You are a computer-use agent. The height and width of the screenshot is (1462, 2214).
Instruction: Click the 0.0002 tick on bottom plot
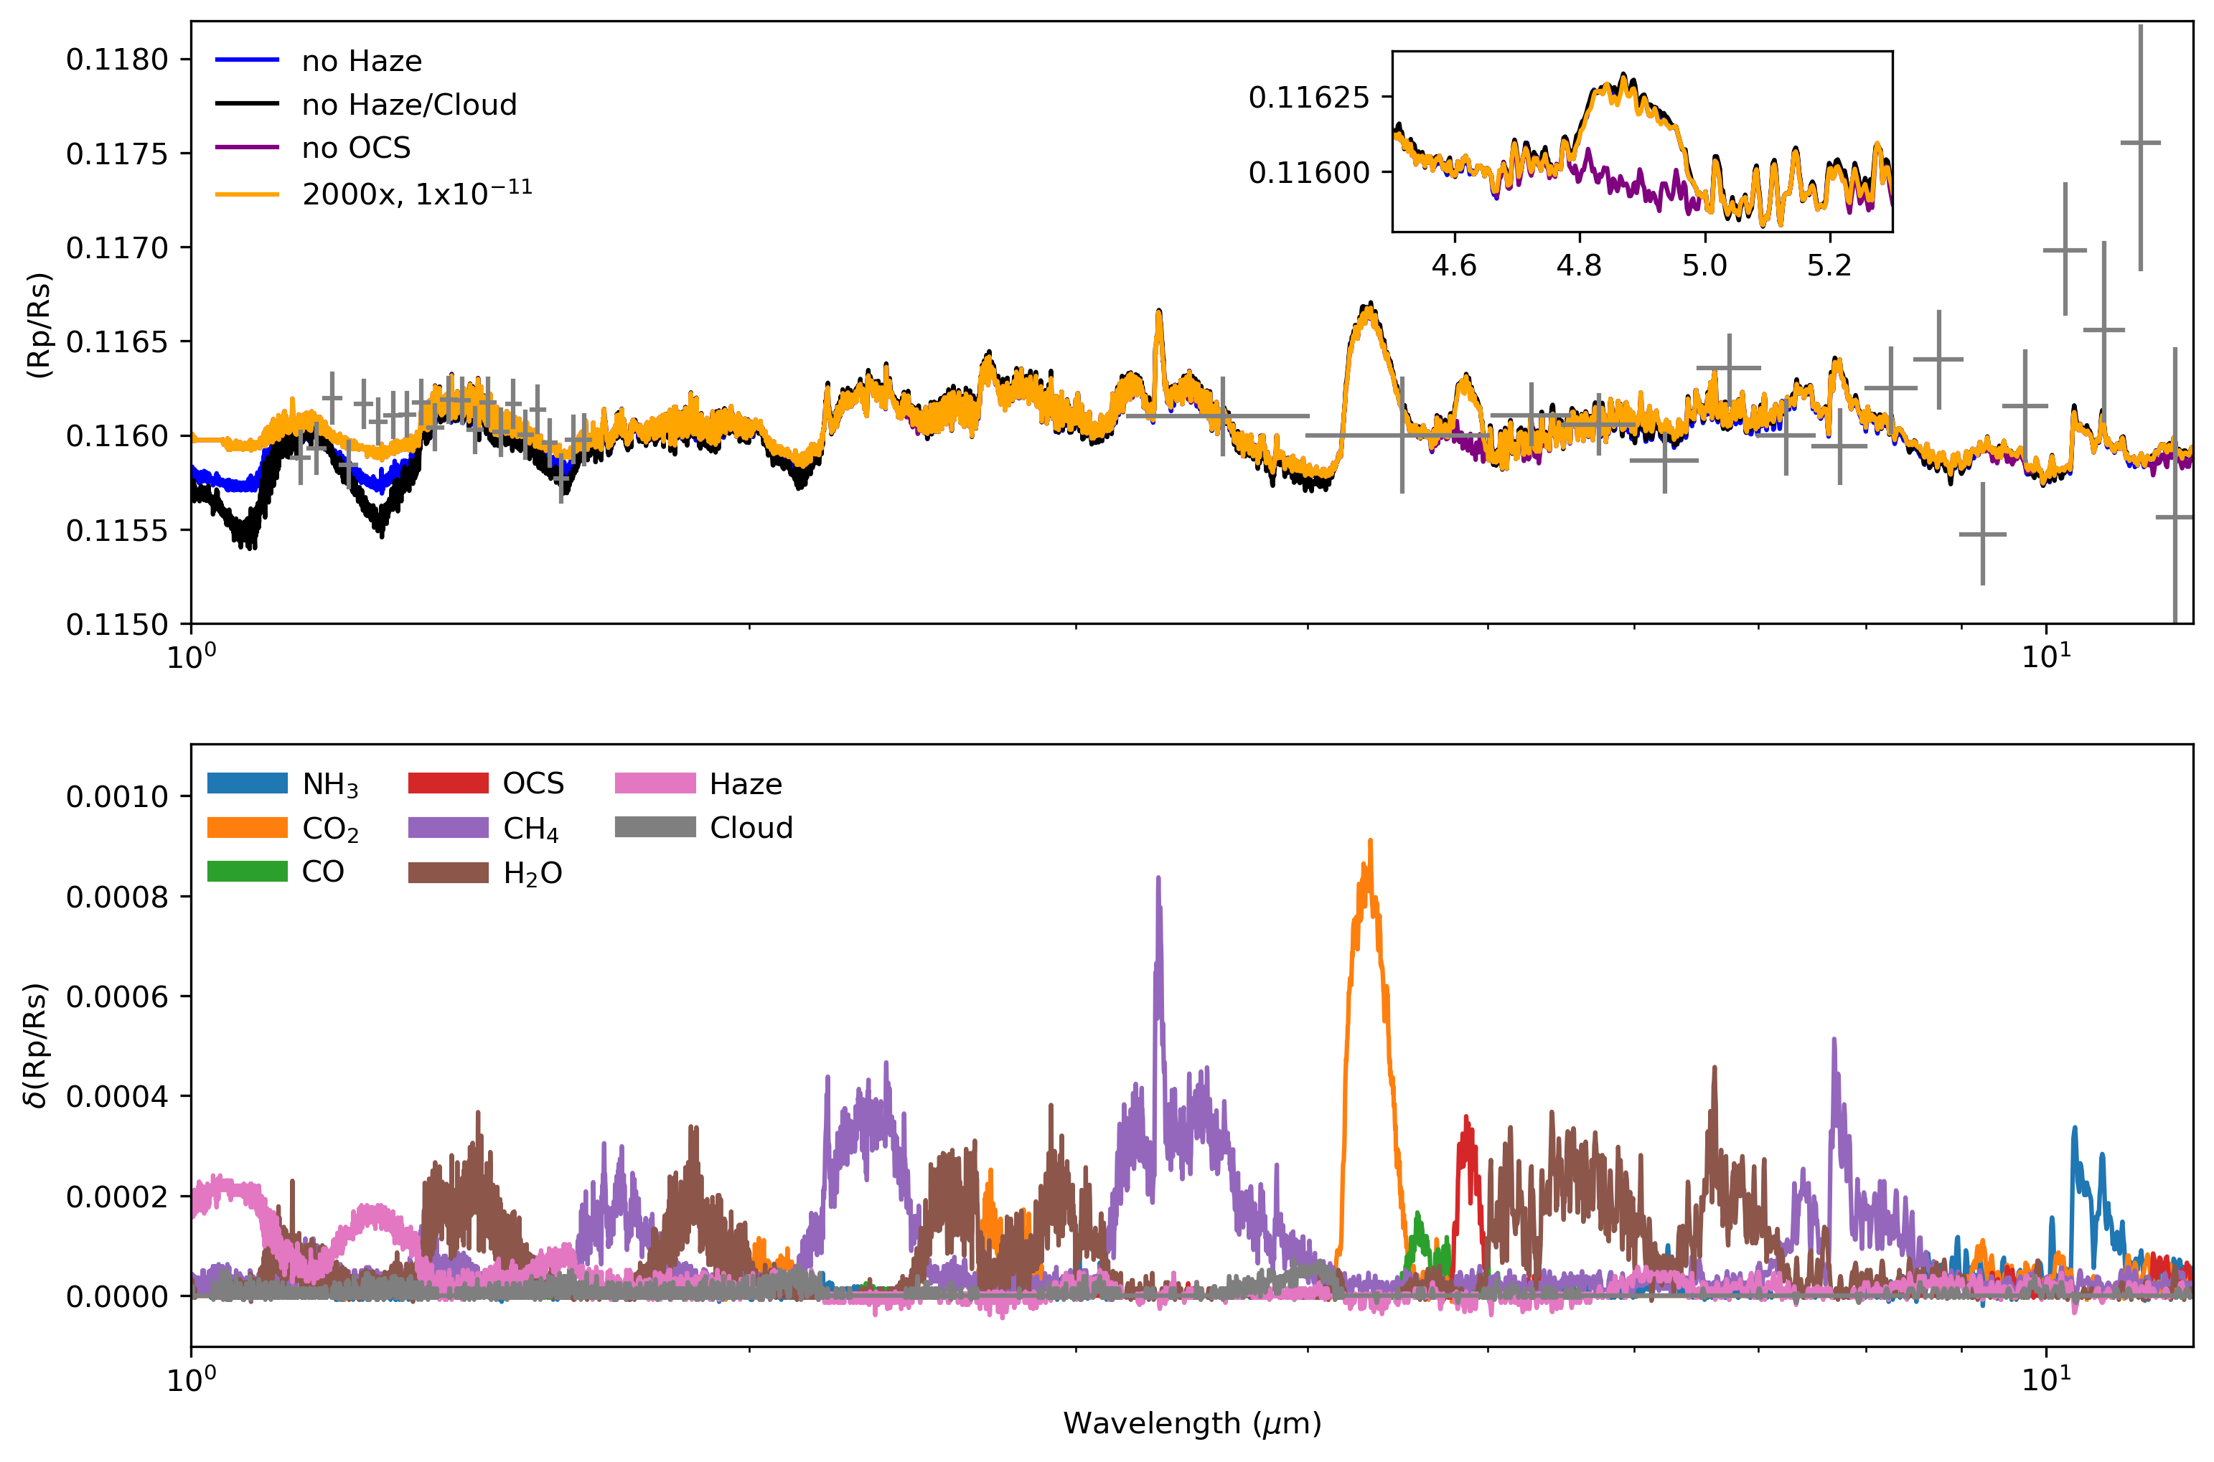coord(118,1197)
